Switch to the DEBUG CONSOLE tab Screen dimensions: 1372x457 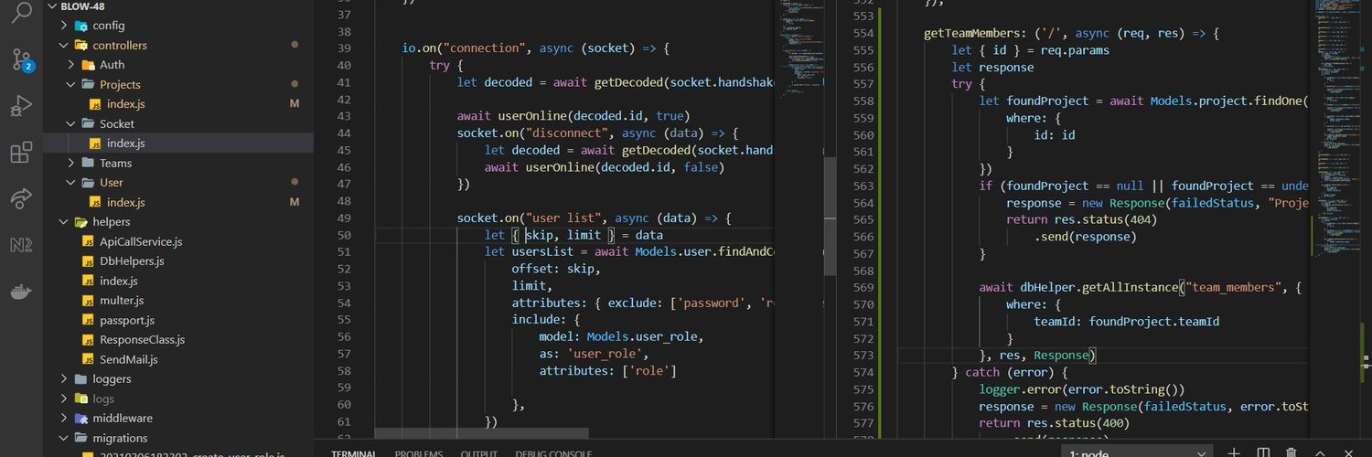click(x=553, y=453)
